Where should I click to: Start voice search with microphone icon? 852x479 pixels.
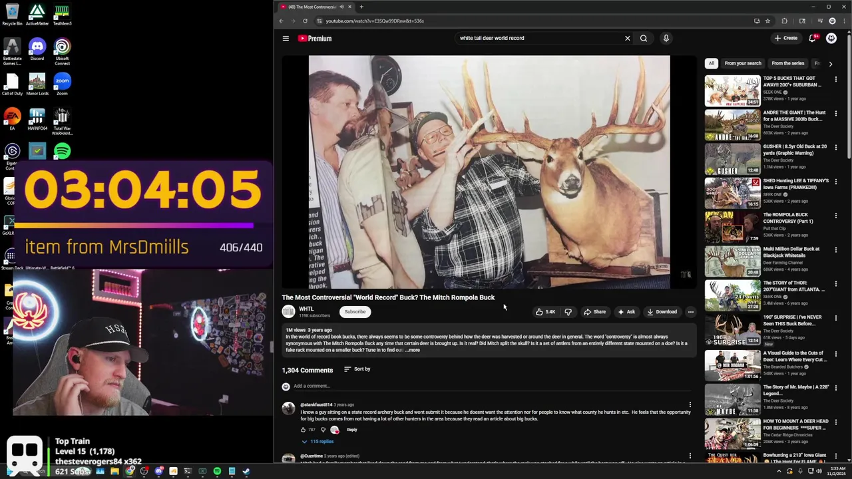(666, 39)
